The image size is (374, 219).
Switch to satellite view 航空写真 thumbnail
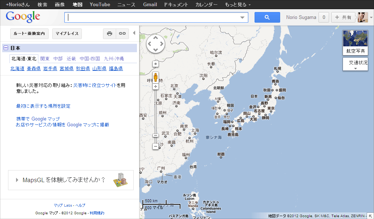(355, 42)
